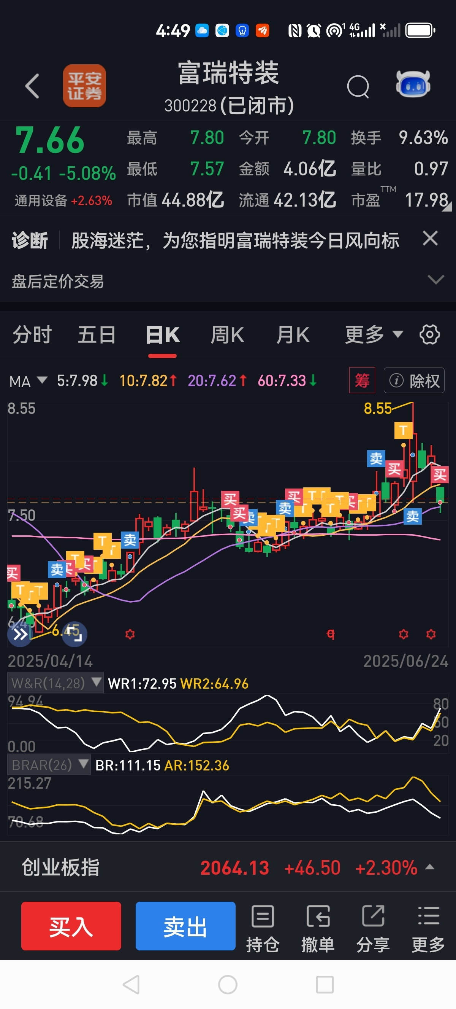Tap MA 5:7.98 indicator value
The height and width of the screenshot is (1009, 456).
(82, 381)
